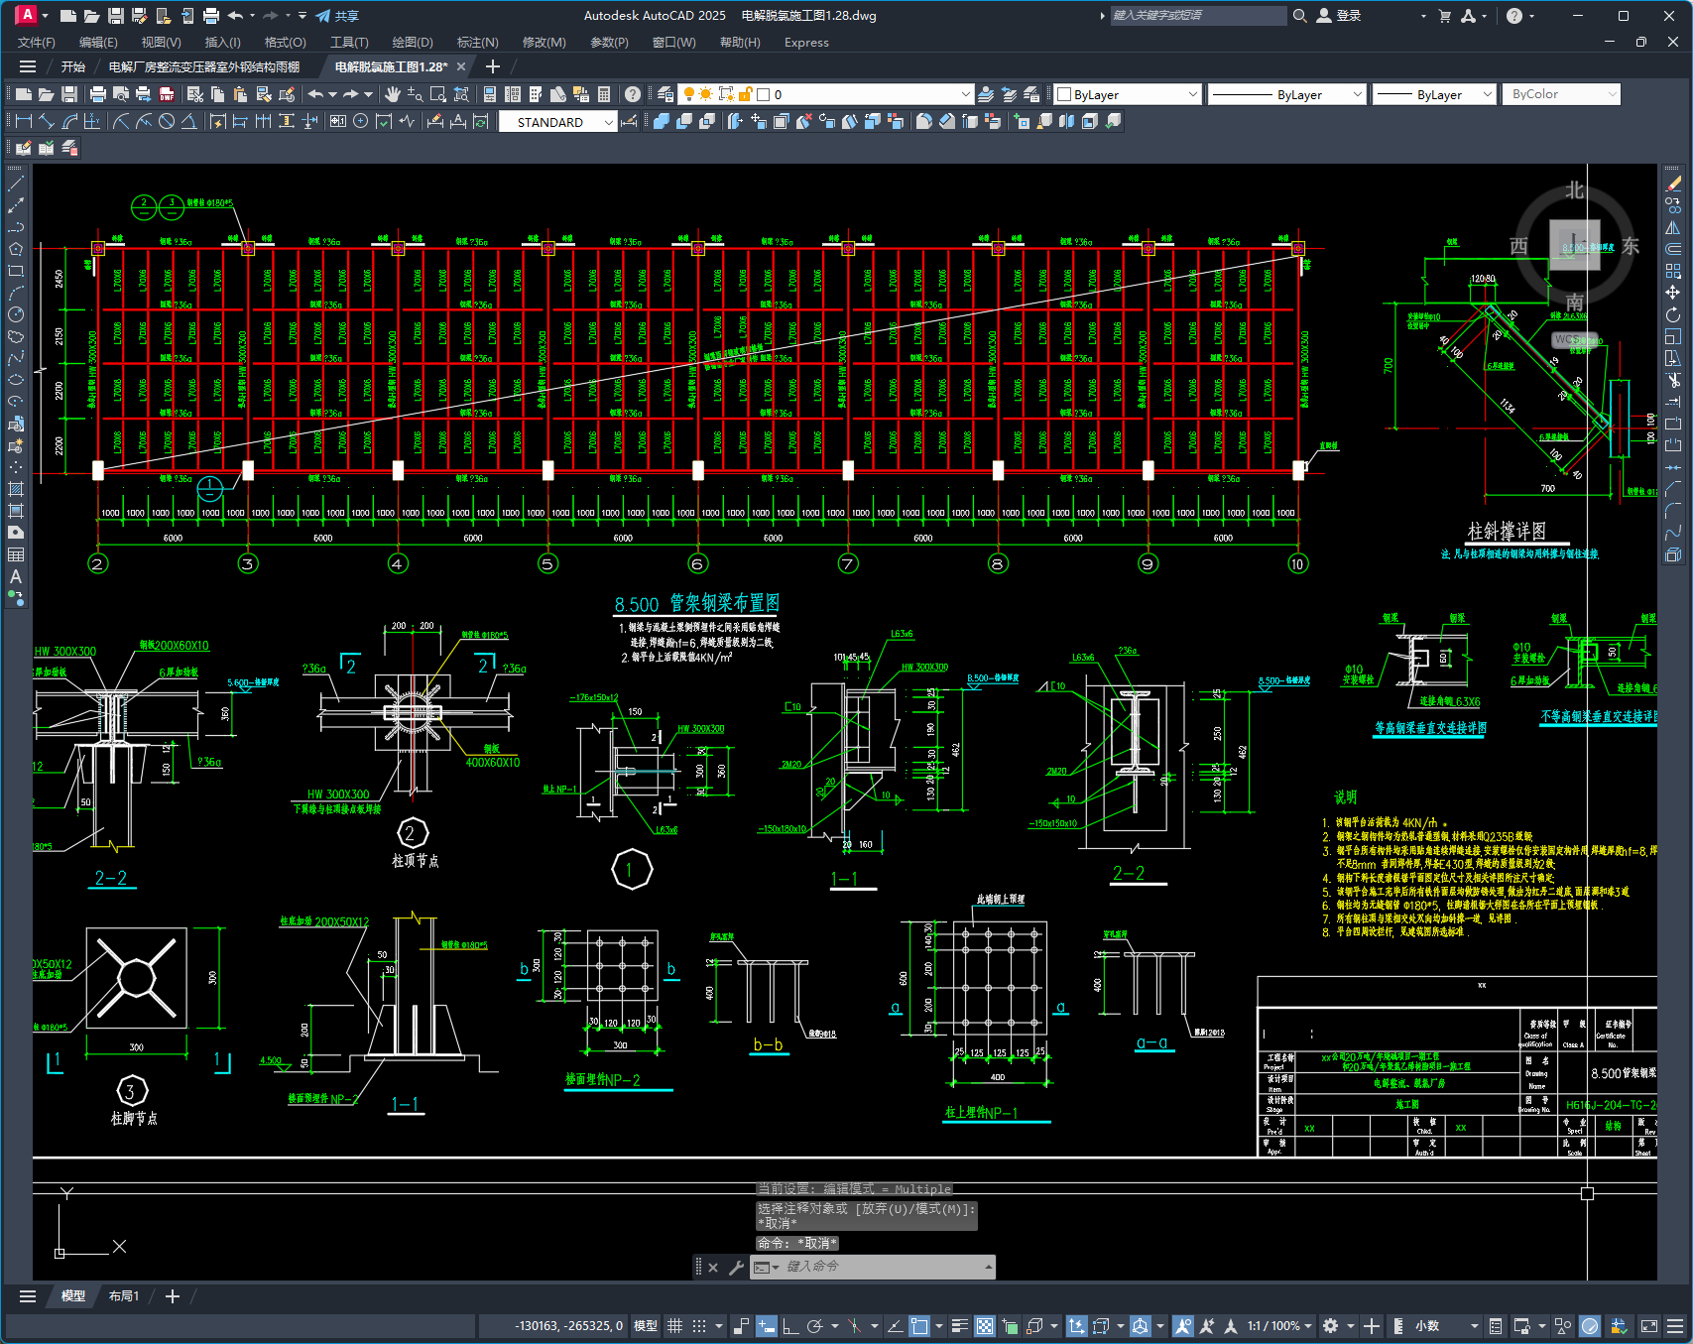
Task: Select the Move tool in modify toolbar
Action: [x=1674, y=293]
